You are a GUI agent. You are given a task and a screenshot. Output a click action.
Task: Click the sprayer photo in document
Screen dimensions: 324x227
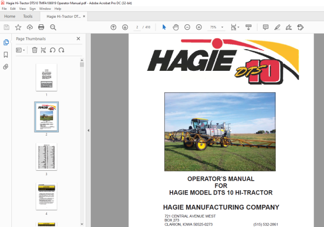[220, 132]
